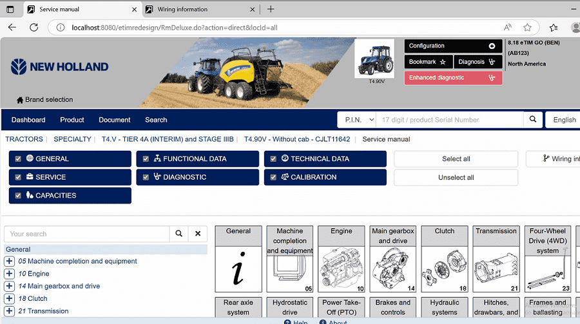
Task: Expand the 18 Clutch tree node
Action: [x=9, y=299]
